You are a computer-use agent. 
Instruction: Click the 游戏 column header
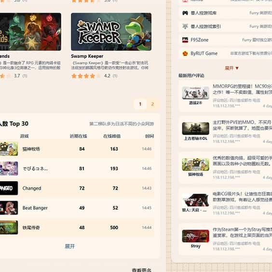coord(25,136)
